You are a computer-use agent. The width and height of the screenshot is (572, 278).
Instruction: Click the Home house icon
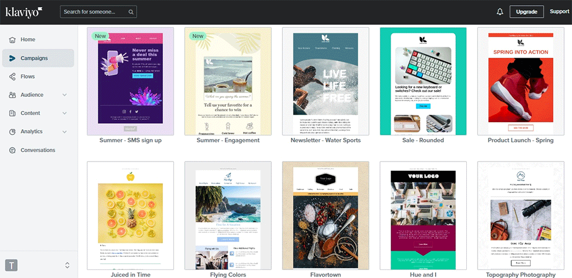pyautogui.click(x=13, y=39)
